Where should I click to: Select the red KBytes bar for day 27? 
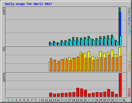109,93
